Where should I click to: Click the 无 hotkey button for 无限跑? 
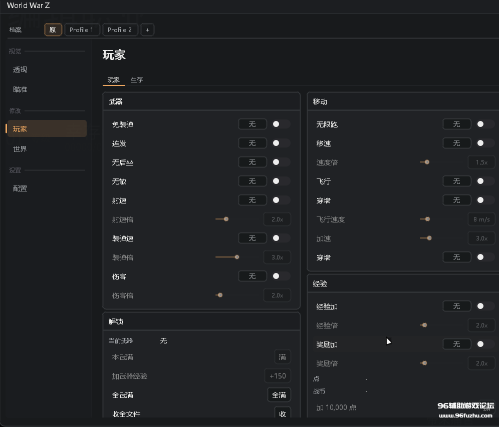(x=457, y=124)
